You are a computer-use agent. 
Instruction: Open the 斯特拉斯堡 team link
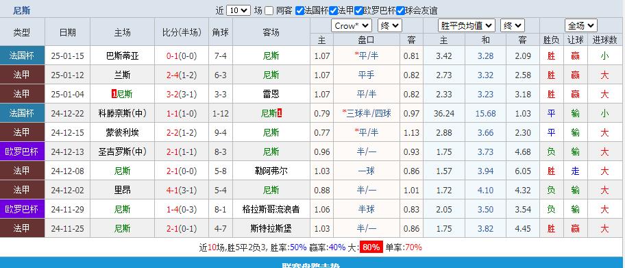tap(271, 228)
